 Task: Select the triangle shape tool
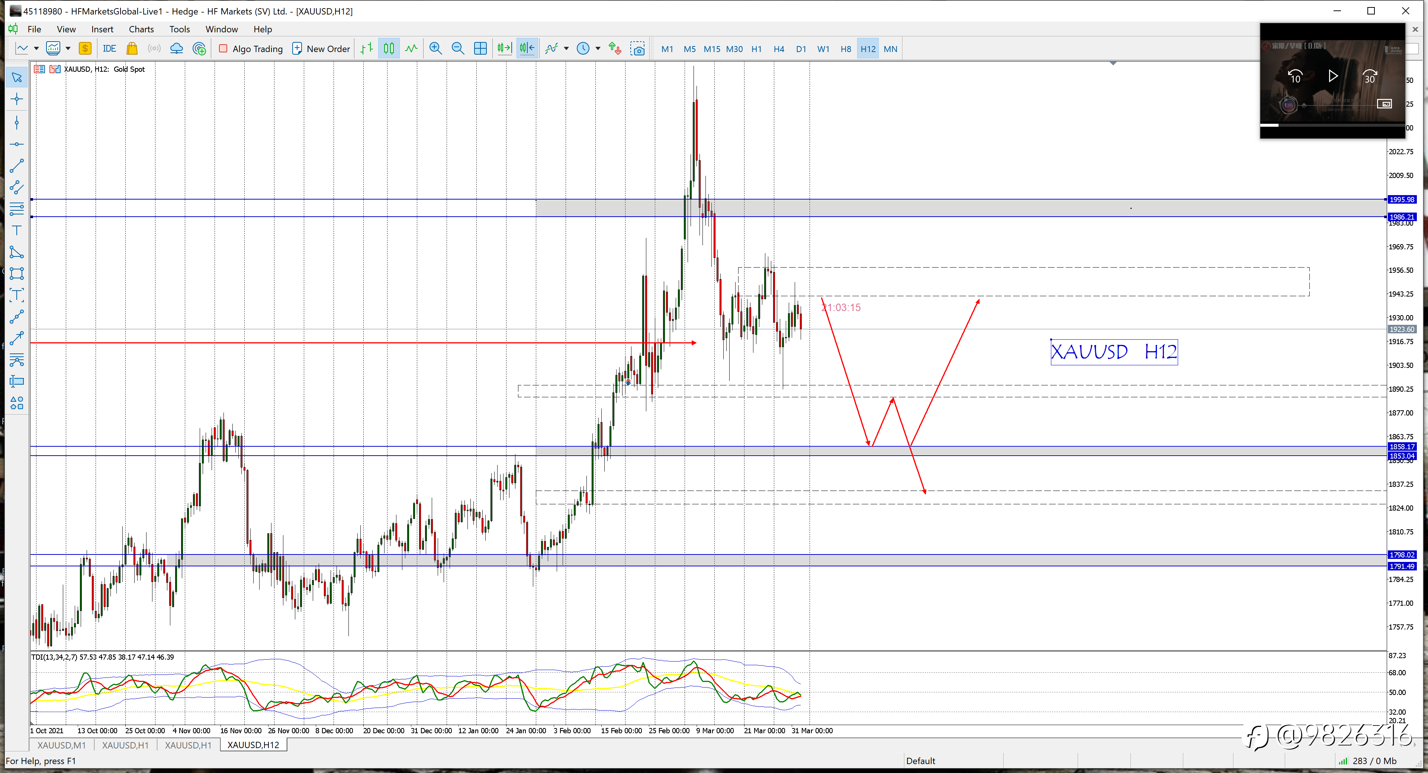[17, 252]
